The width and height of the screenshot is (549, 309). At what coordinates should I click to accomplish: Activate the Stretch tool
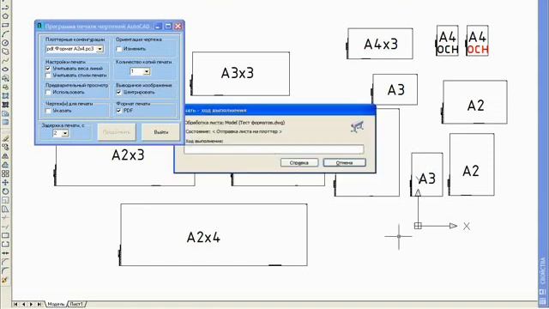5,209
